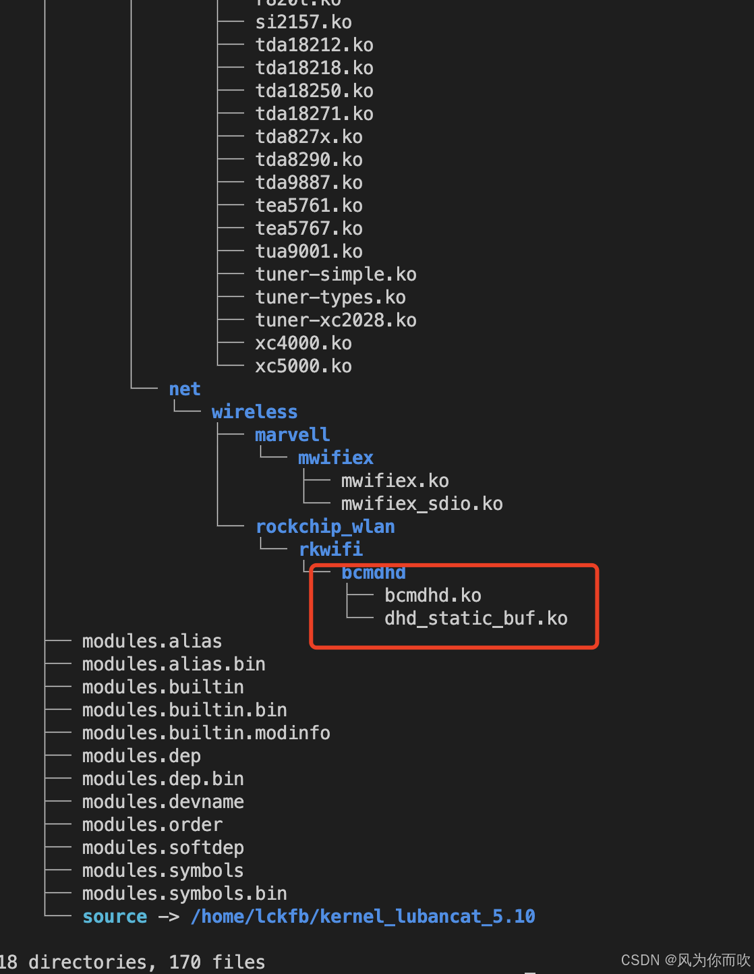
Task: Click the directories and files summary line
Action: pos(132,962)
